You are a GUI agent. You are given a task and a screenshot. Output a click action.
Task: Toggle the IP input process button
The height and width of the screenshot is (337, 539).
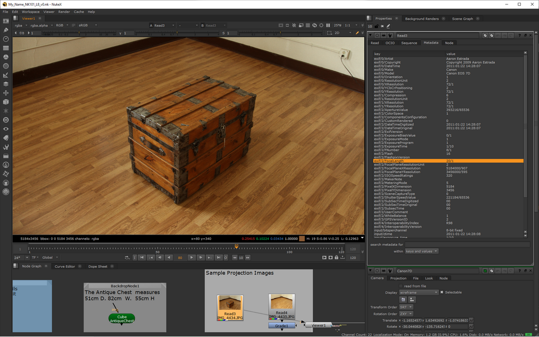pyautogui.click(x=73, y=25)
